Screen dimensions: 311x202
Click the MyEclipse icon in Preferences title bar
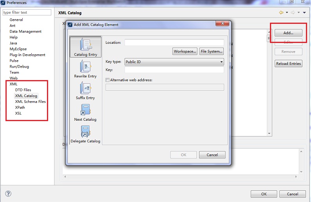[x=3, y=3]
